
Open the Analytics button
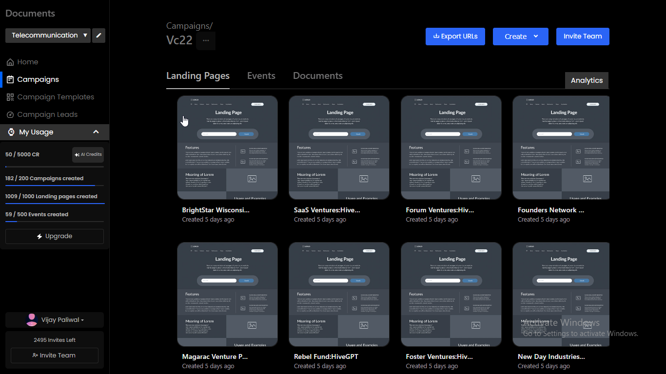(x=587, y=80)
